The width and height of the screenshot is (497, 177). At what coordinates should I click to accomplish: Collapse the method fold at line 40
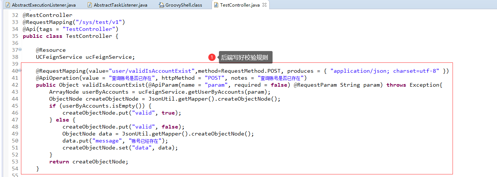[x=20, y=71]
